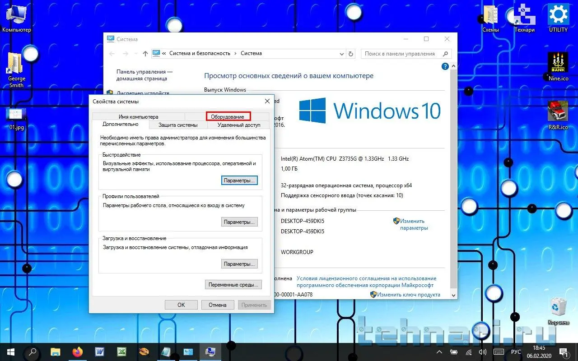Image resolution: width=578 pixels, height=361 pixels.
Task: Click Параметры button under Быстродействие
Action: [239, 180]
